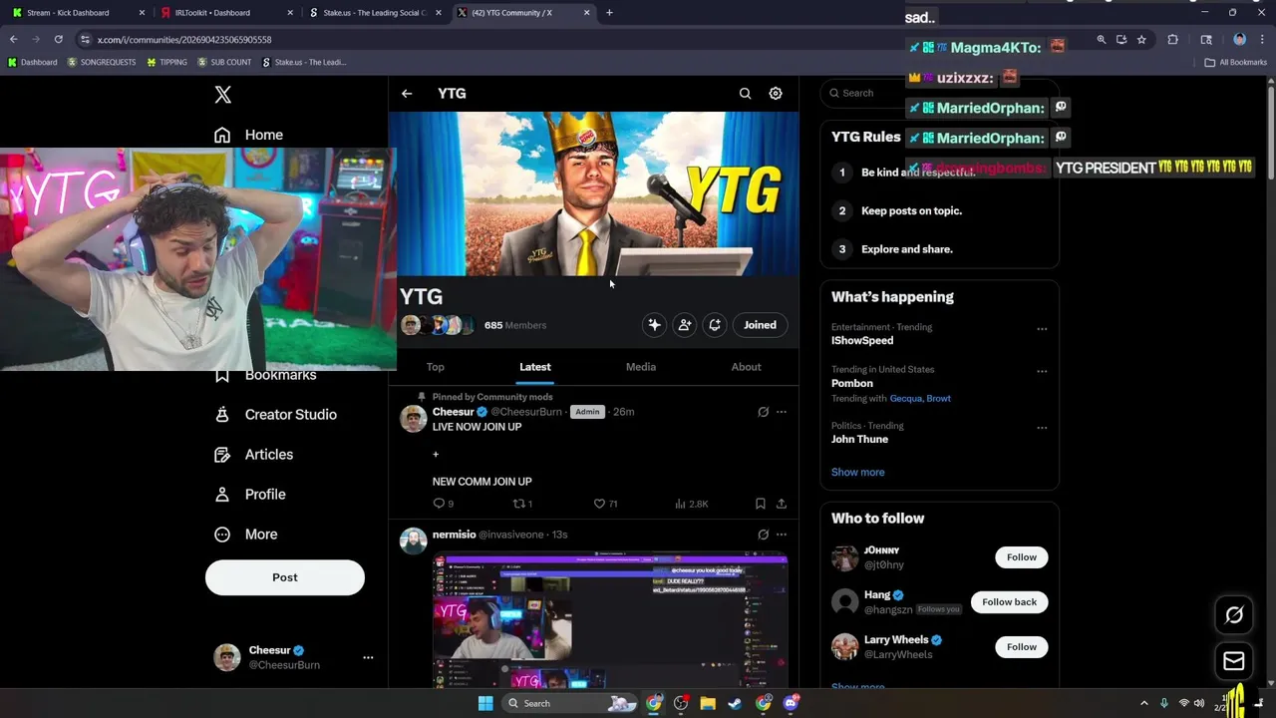Switch to the Top tab
The width and height of the screenshot is (1276, 718).
pos(436,367)
